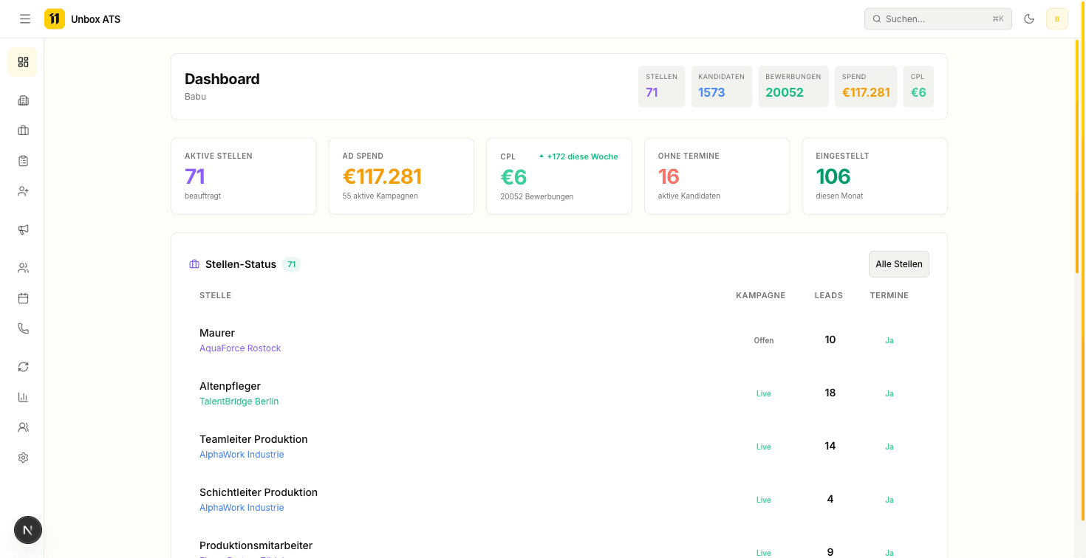Click the Suchen search field
The height and width of the screenshot is (558, 1086).
[938, 18]
